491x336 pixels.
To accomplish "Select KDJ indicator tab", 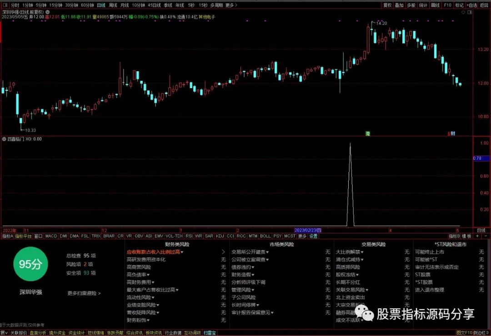I will (220, 236).
